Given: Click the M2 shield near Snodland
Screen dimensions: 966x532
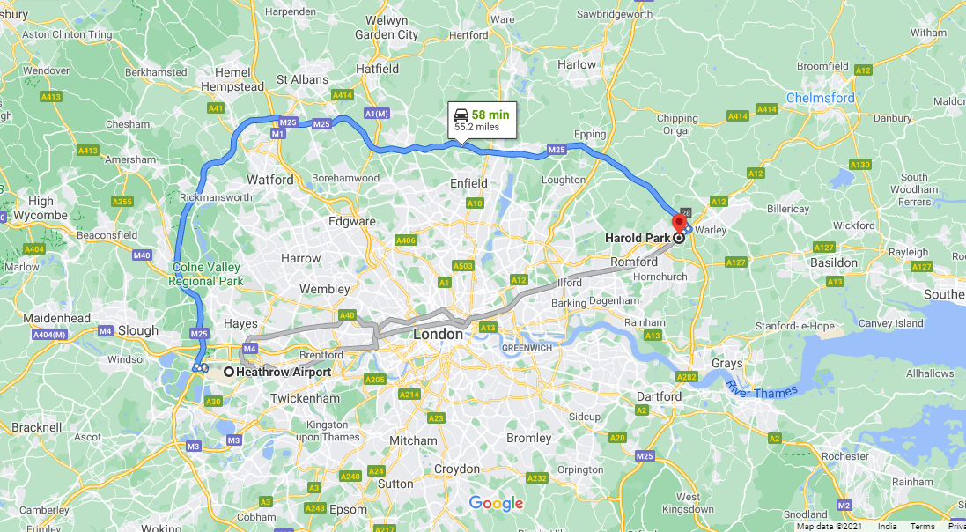Looking at the screenshot, I should pos(844,506).
